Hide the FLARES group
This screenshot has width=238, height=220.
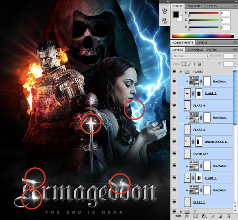(174, 72)
